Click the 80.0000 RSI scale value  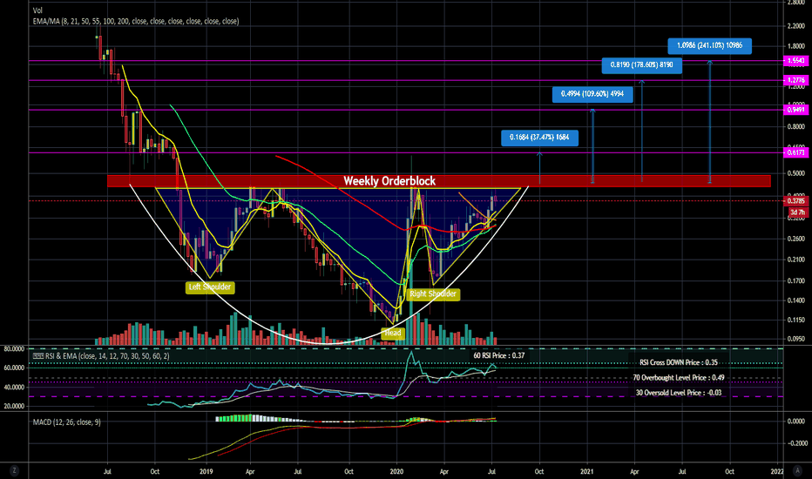point(14,349)
